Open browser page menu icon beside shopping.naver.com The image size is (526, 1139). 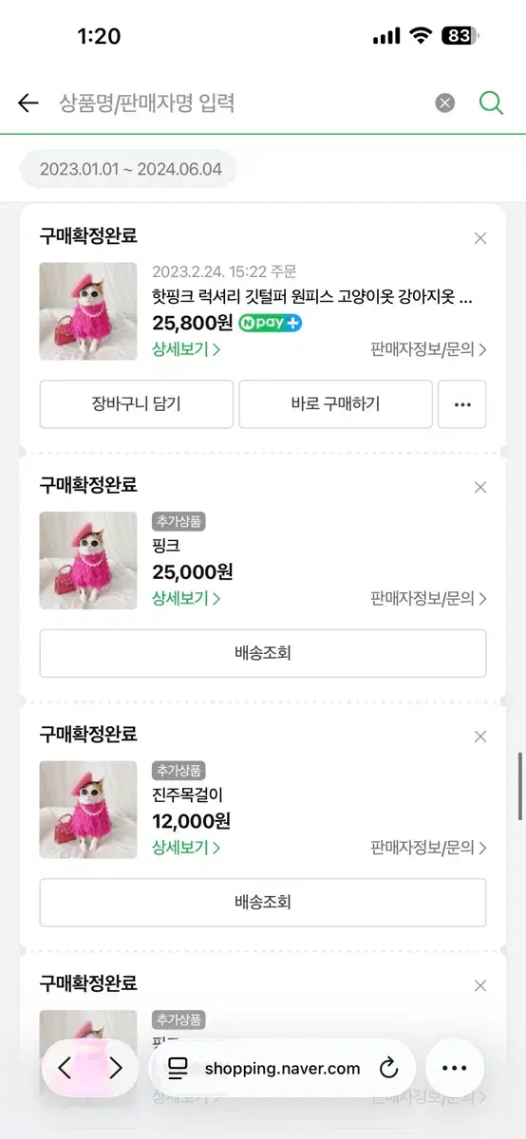(178, 1069)
